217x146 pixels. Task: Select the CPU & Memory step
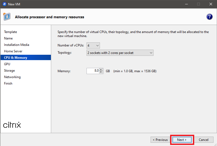coord(16,58)
